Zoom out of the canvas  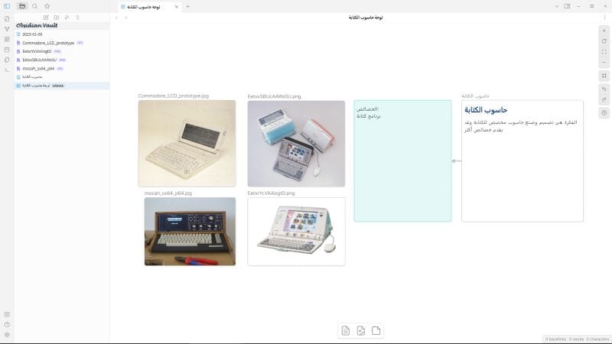point(604,62)
